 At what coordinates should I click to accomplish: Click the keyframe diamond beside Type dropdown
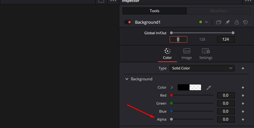243,68
